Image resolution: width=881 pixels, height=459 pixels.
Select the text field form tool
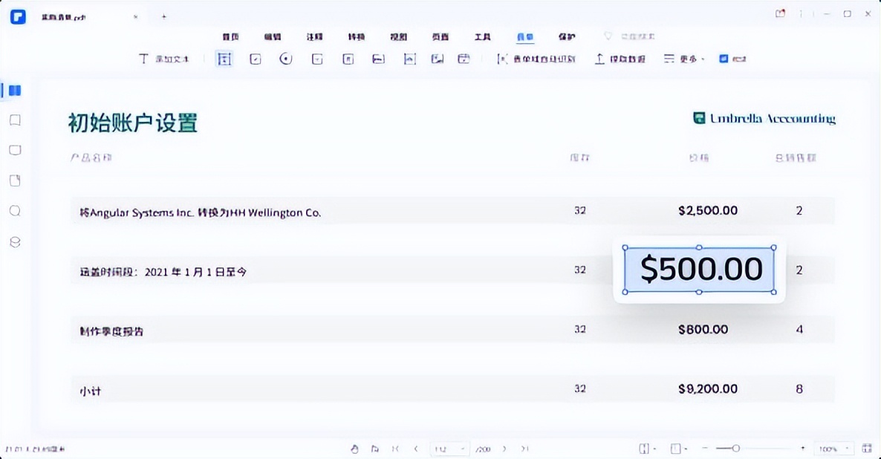click(x=224, y=58)
